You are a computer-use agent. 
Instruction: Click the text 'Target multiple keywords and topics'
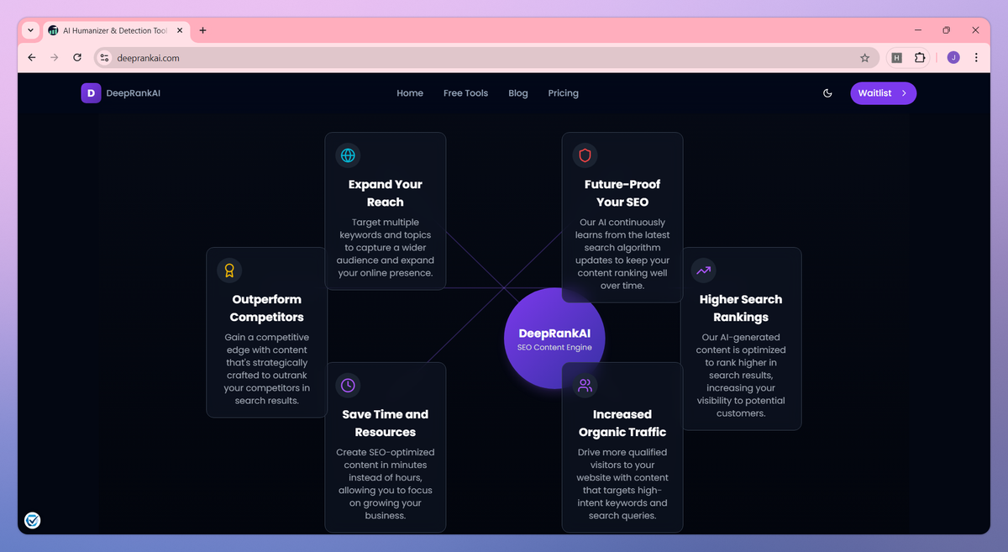[386, 229]
